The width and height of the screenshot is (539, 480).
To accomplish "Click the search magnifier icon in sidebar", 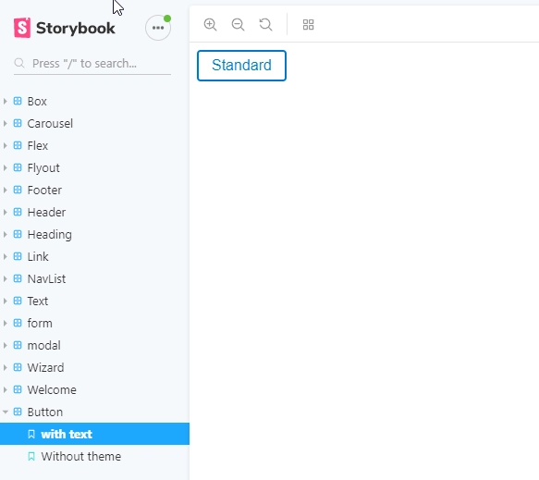I will tap(19, 63).
